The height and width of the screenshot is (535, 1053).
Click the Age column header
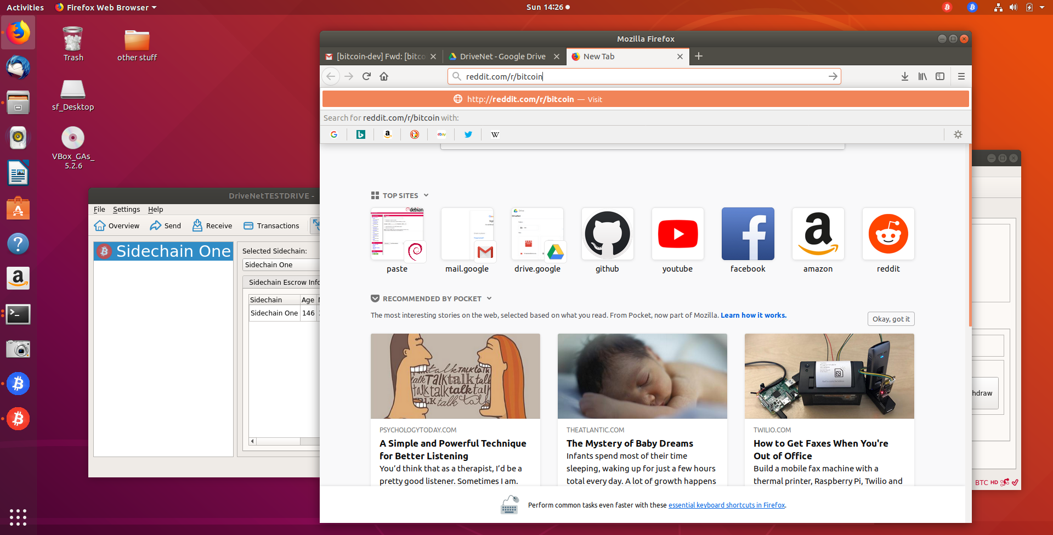click(x=308, y=300)
